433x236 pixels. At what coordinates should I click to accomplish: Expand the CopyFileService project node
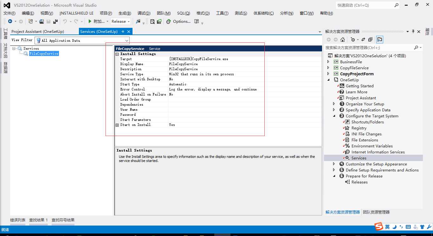328,68
